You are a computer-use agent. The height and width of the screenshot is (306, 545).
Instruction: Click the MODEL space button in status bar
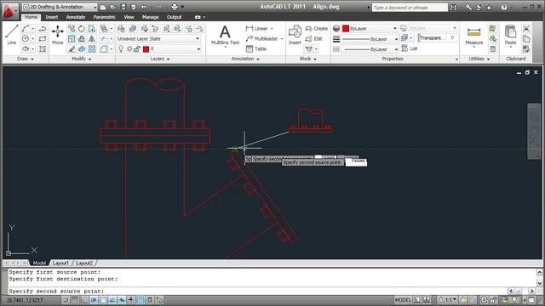click(403, 300)
